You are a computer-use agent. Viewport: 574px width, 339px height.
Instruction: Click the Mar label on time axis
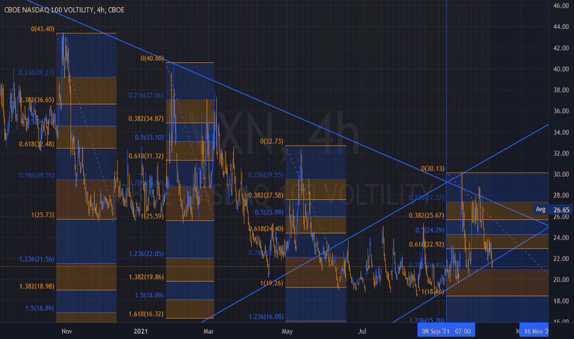208,332
